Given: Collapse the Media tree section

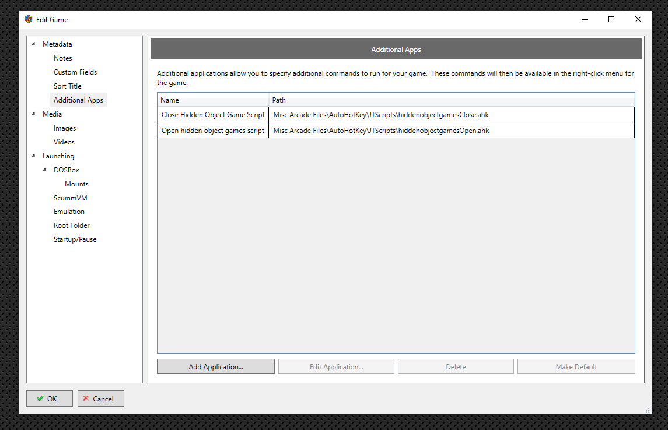Looking at the screenshot, I should click(33, 114).
